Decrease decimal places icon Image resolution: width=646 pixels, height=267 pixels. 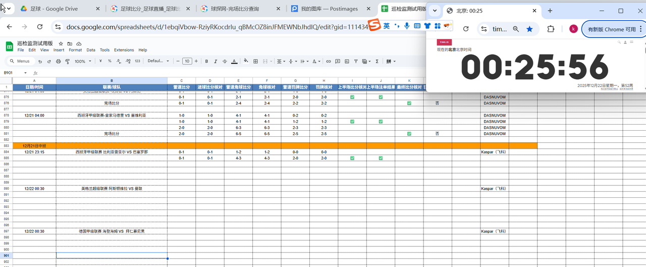119,61
